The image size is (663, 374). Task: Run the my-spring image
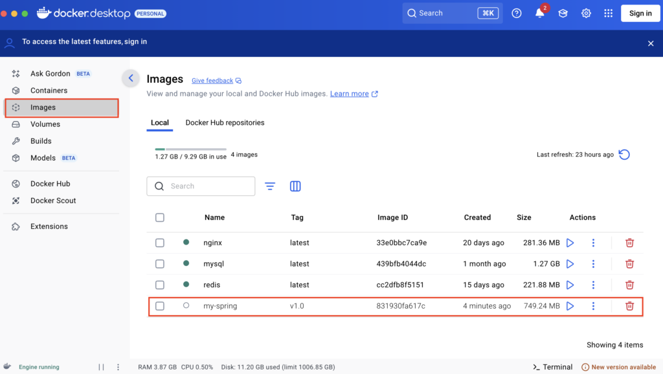570,306
